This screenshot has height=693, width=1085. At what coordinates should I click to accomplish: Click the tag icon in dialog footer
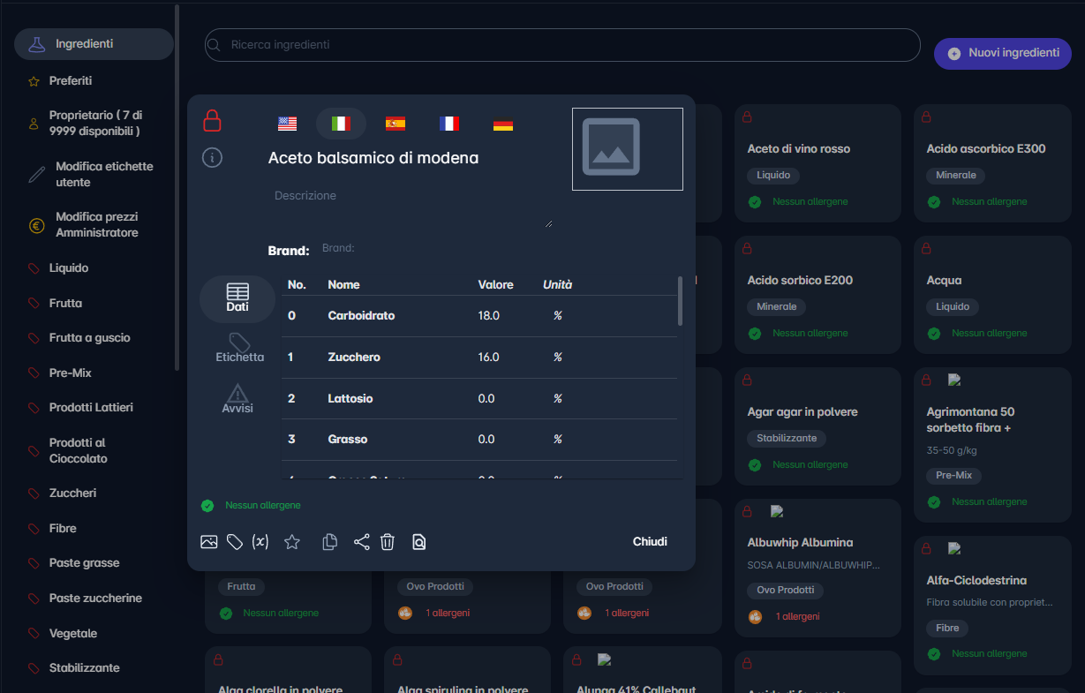coord(235,542)
